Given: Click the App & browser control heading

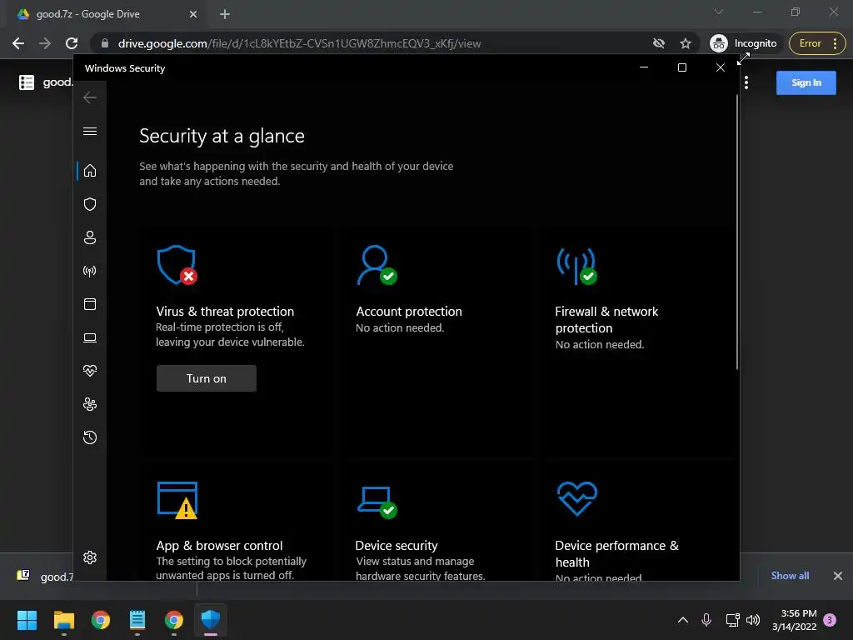Looking at the screenshot, I should tap(219, 545).
